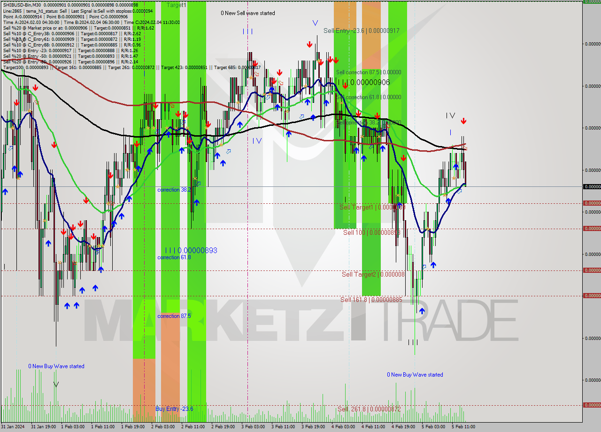The width and height of the screenshot is (601, 432).
Task: Click the "4 Feb 11:00" time axis label
Action: click(x=373, y=427)
